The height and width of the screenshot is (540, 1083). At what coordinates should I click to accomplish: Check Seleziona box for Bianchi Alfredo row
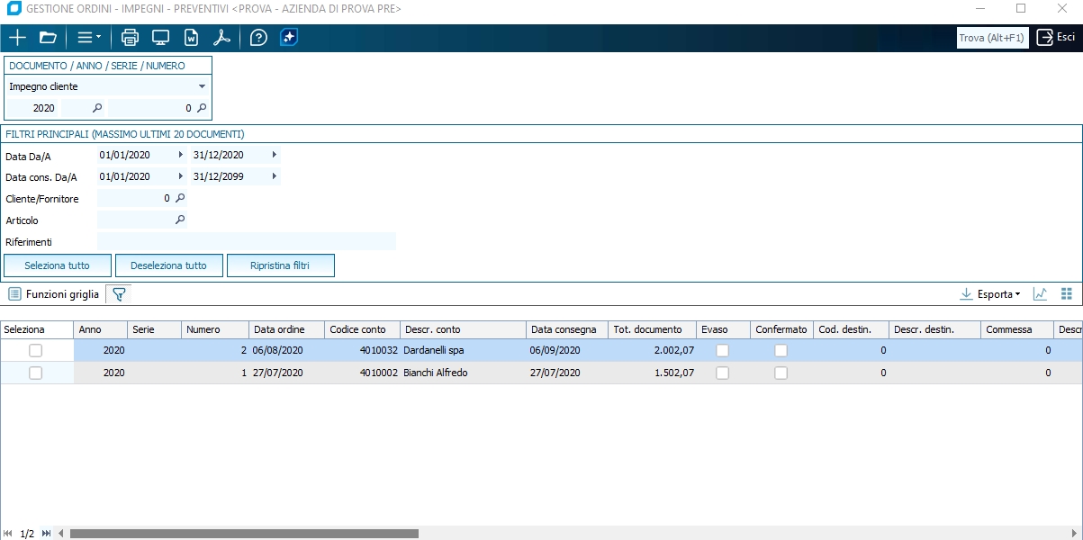coord(36,373)
